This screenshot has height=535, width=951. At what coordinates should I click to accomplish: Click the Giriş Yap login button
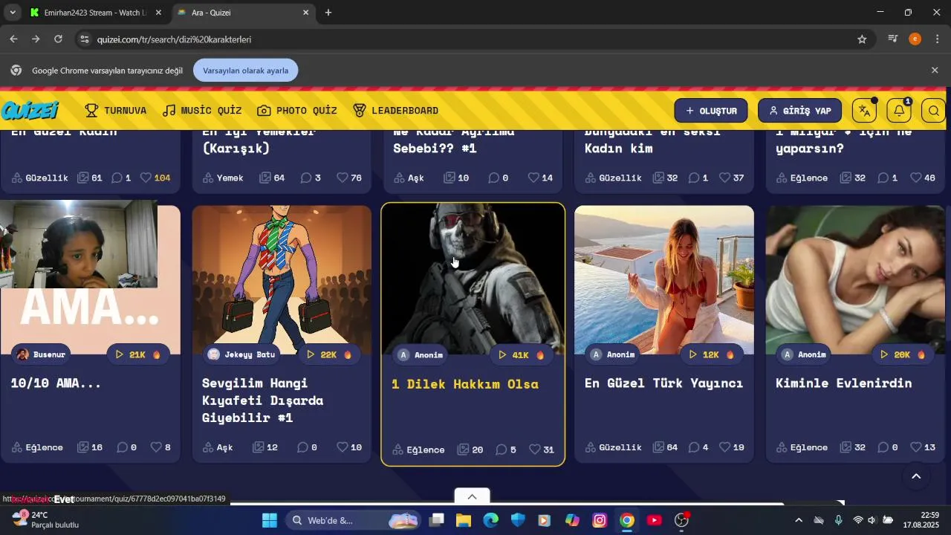pyautogui.click(x=799, y=111)
